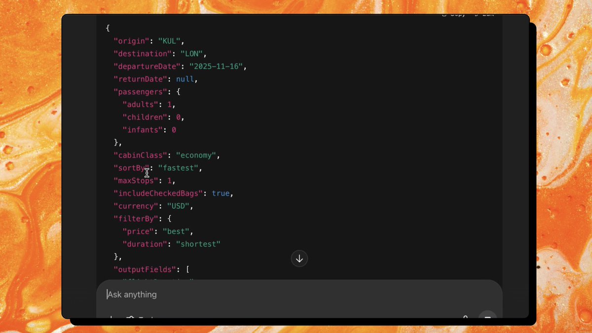
Task: Click the true value for includeCheckedBags
Action: (221, 193)
